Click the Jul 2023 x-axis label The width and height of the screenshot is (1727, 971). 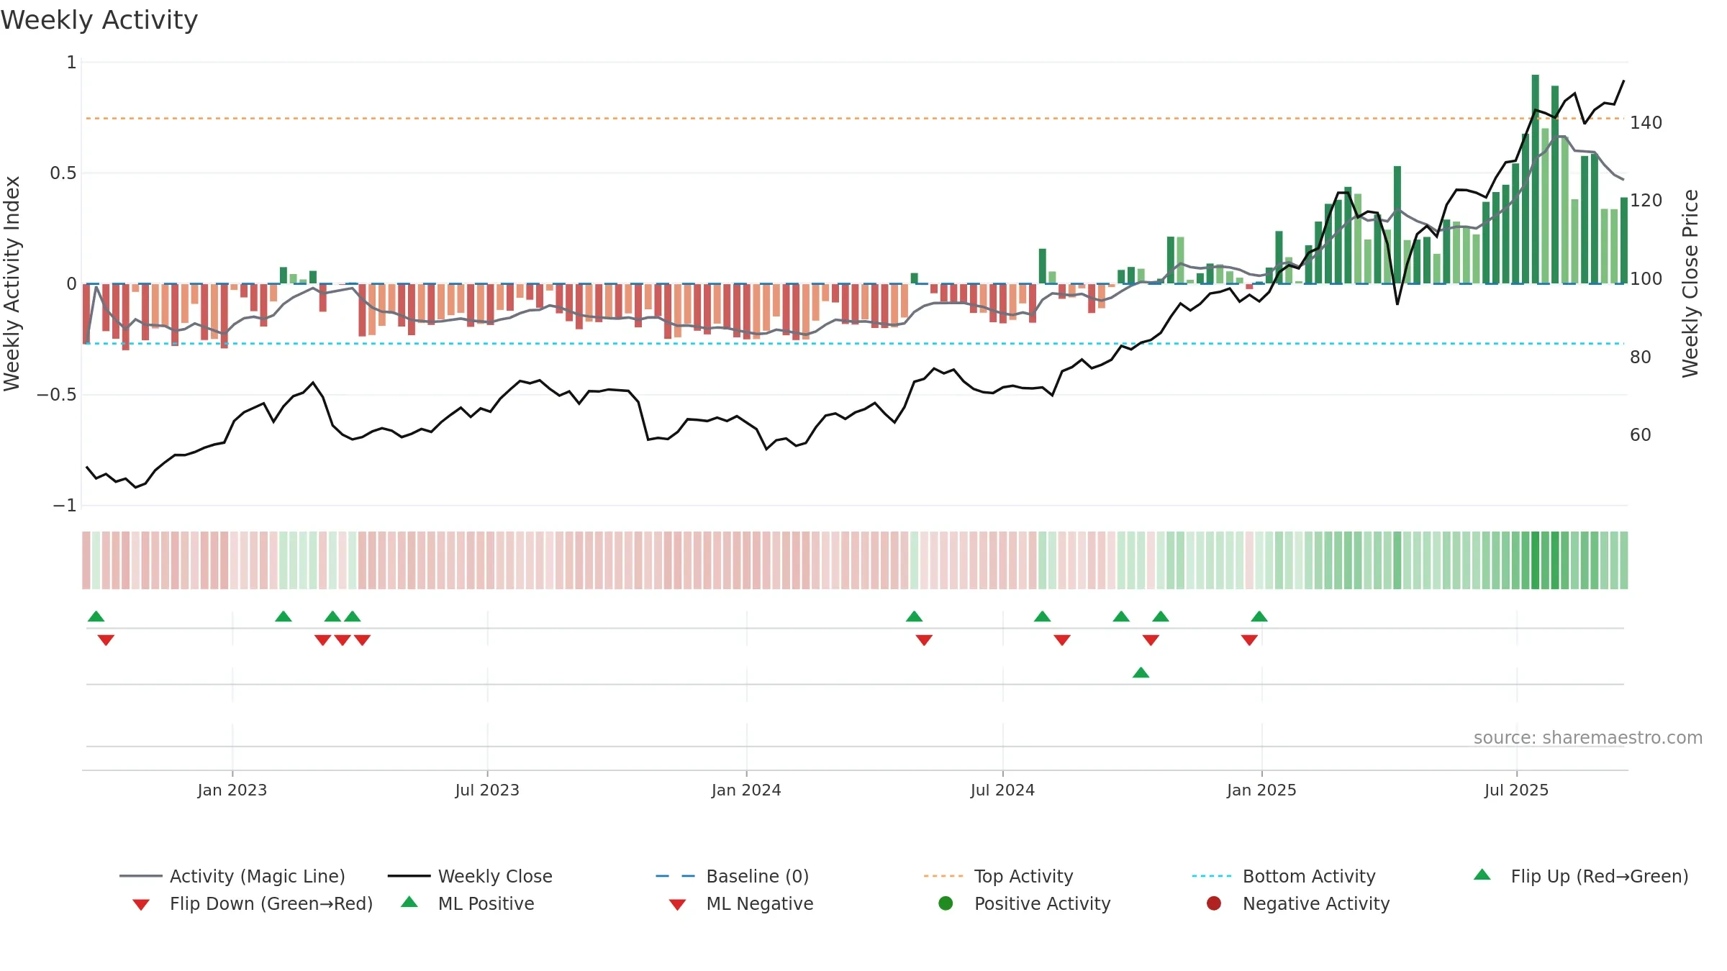pyautogui.click(x=487, y=790)
